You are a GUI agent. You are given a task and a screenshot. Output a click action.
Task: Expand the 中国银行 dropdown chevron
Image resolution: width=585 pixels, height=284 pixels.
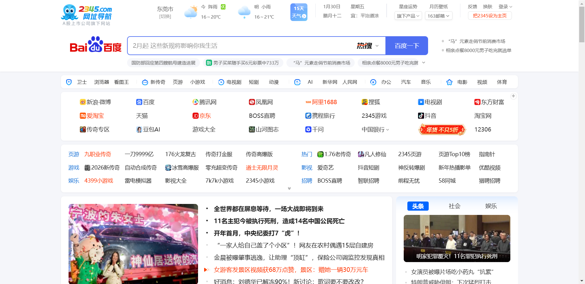click(x=388, y=130)
